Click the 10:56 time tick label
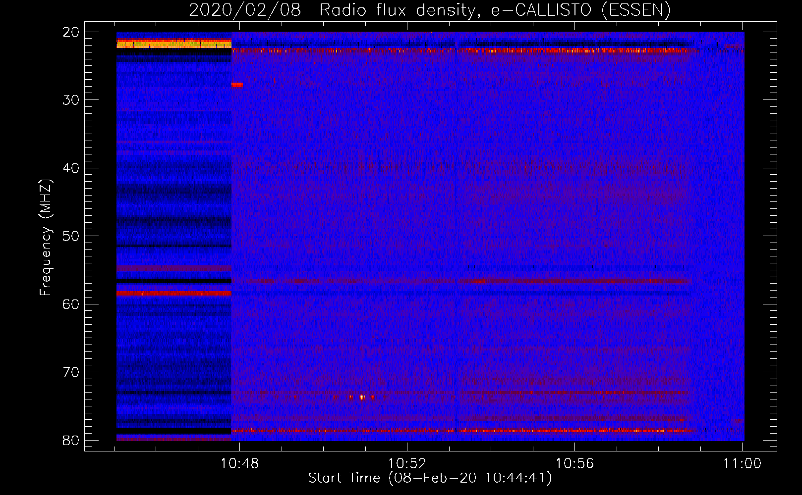 [574, 464]
